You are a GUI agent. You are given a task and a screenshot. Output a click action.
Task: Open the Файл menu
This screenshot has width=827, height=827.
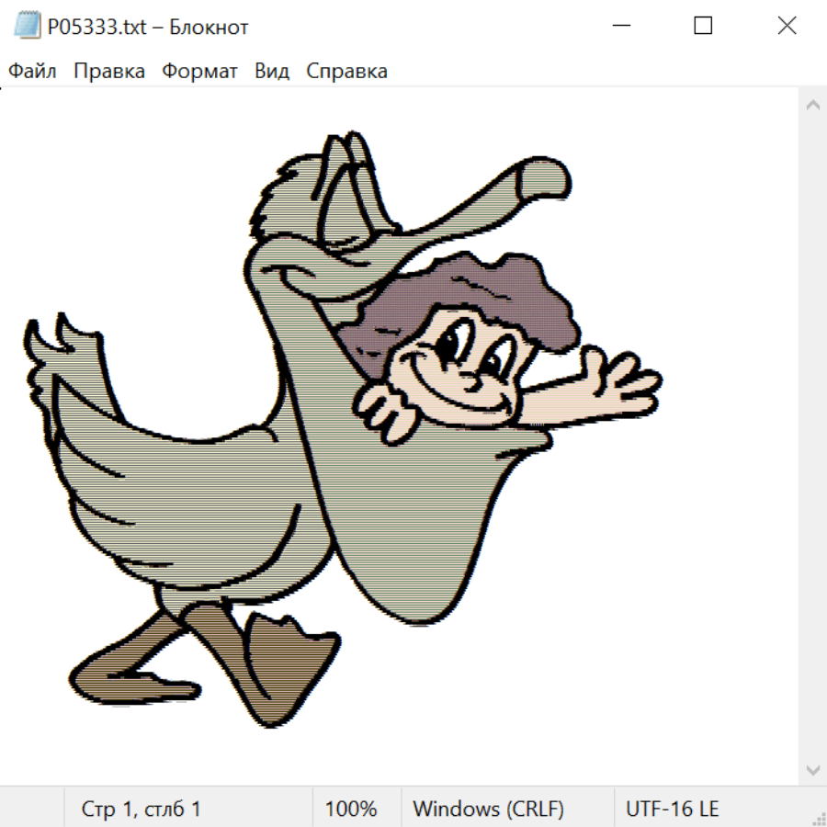[32, 72]
